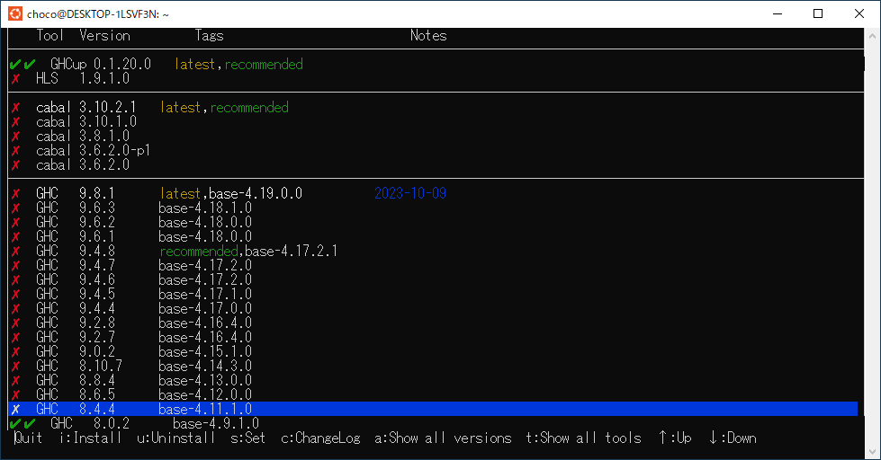Click the red X mark beside GHC 9.8.1

(15, 193)
